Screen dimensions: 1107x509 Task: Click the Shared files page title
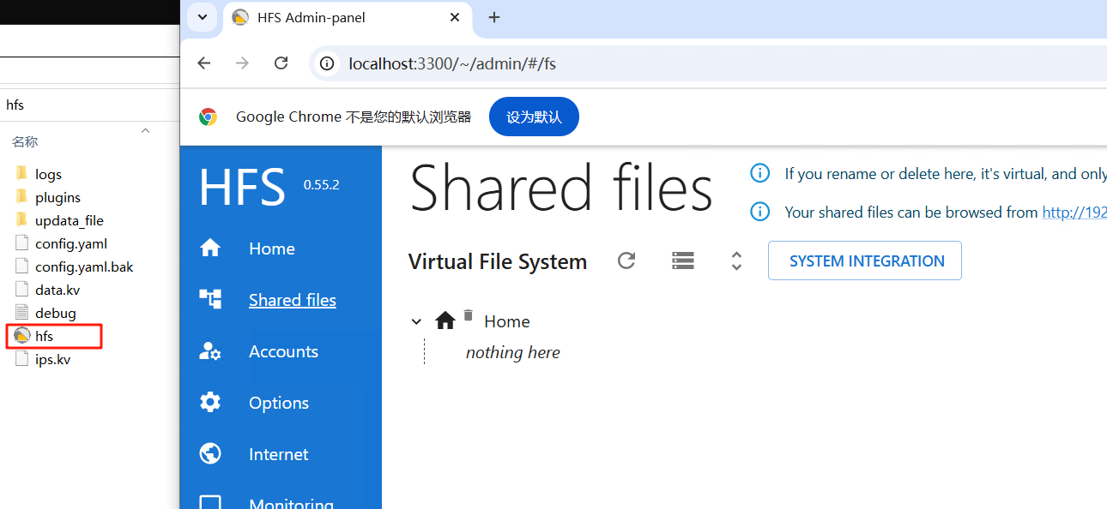561,188
